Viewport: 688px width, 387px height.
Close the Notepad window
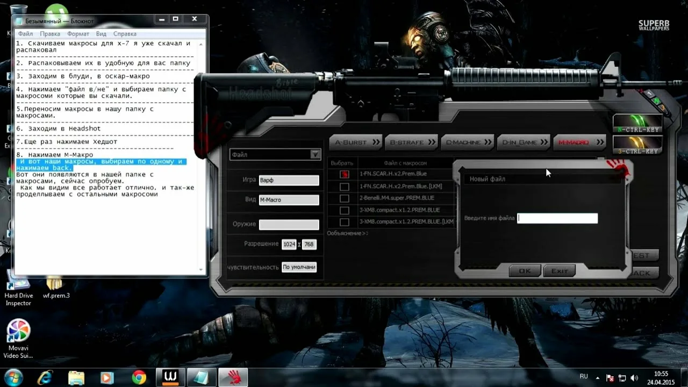tap(194, 20)
